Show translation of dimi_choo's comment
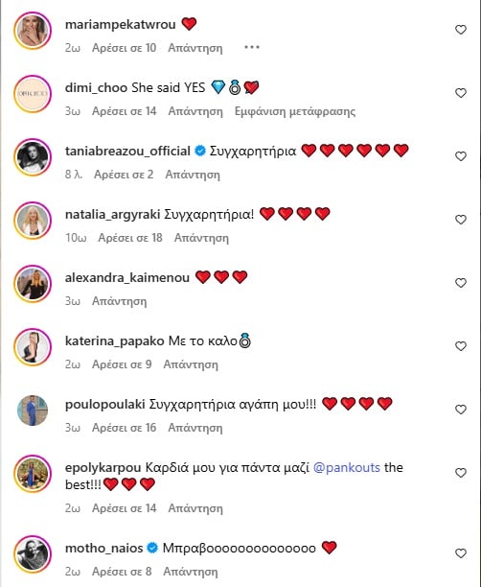The width and height of the screenshot is (481, 587). point(295,111)
